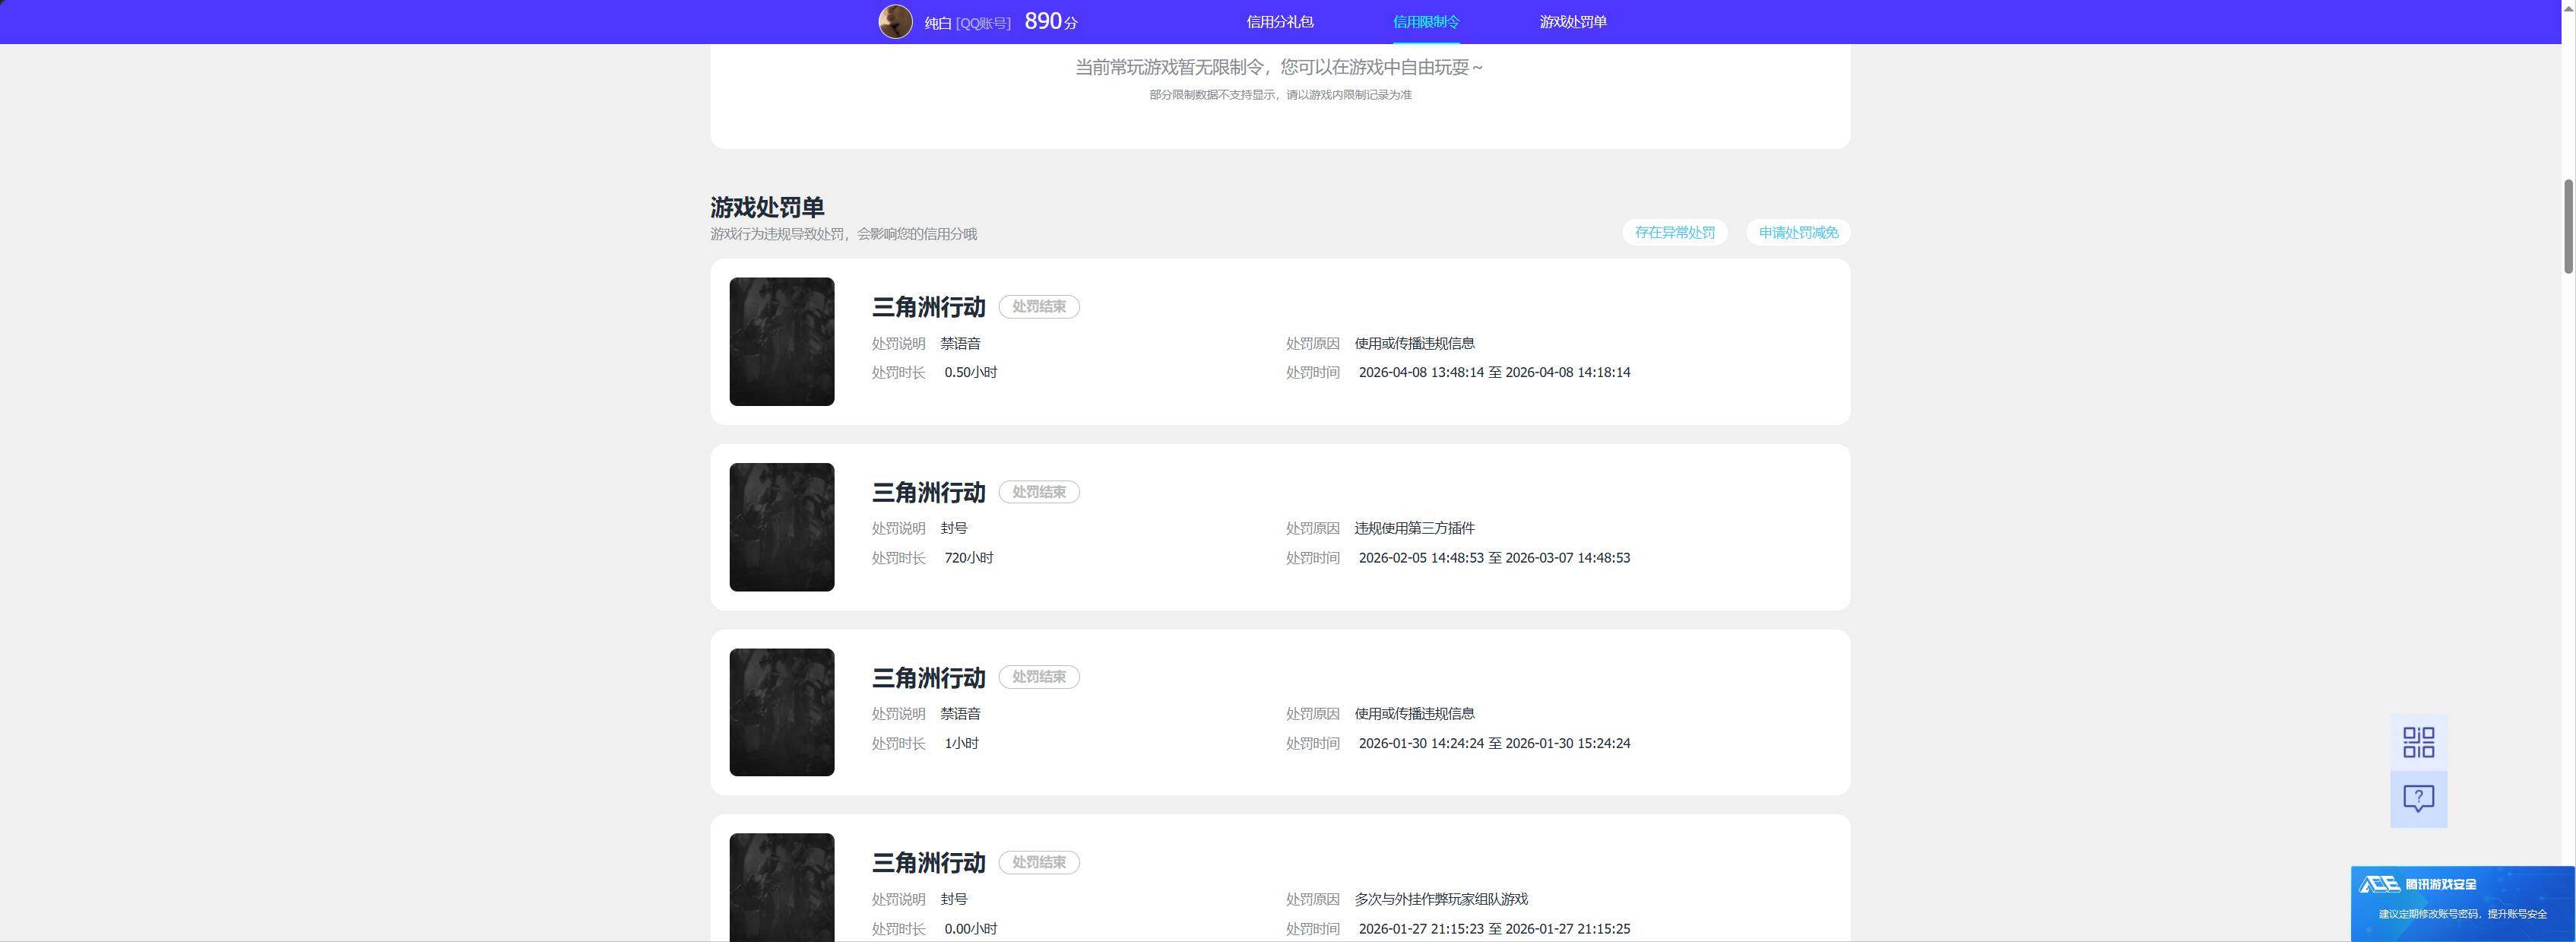The width and height of the screenshot is (2576, 942).
Task: Switch to the 信用分礼包 tab
Action: point(1280,21)
